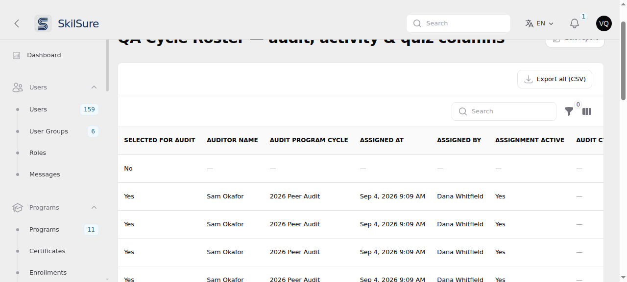Open User Groups in sidebar
This screenshot has height=282, width=627.
pos(48,131)
